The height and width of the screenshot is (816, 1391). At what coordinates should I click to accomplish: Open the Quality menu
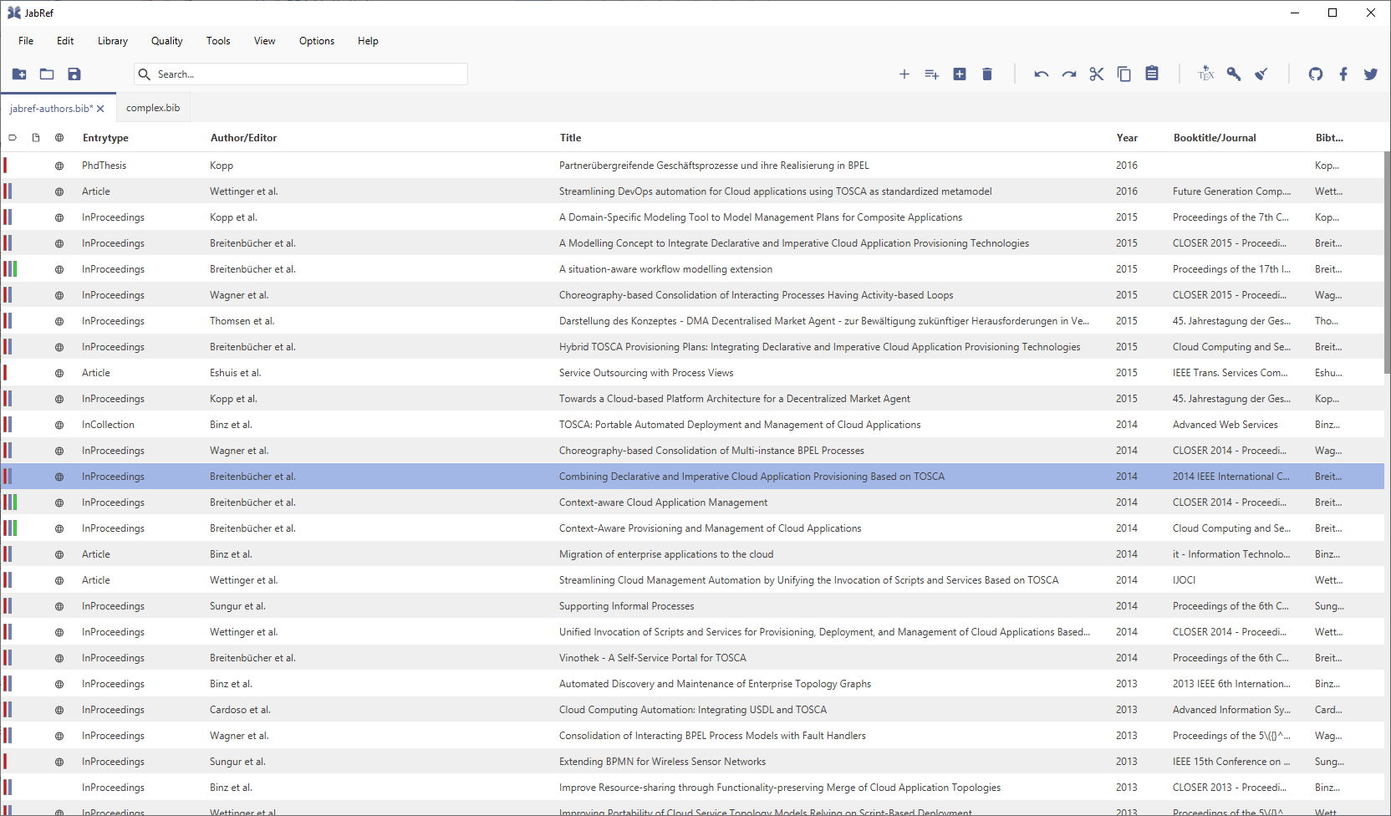[x=166, y=40]
